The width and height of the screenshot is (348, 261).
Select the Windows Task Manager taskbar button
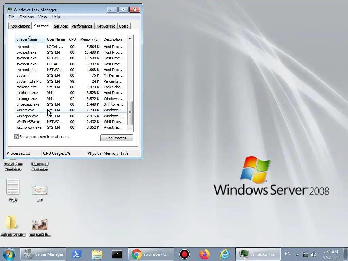coord(258,254)
